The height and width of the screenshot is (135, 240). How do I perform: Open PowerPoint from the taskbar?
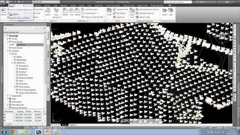48,132
